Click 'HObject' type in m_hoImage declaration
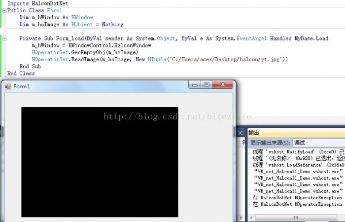Image resolution: width=345 pixels, height=222 pixels. pos(82,25)
